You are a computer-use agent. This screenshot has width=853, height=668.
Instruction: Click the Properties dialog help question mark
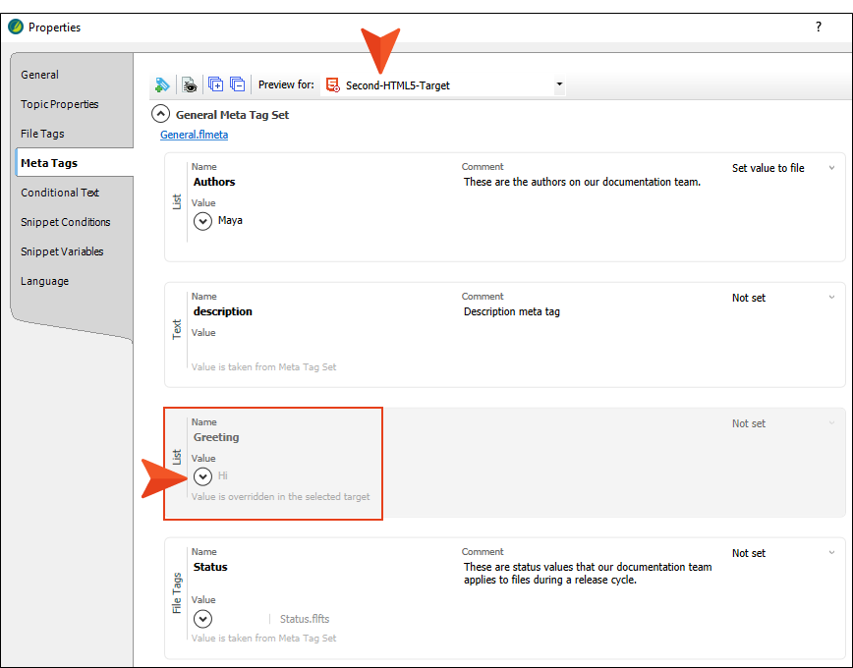(x=819, y=27)
